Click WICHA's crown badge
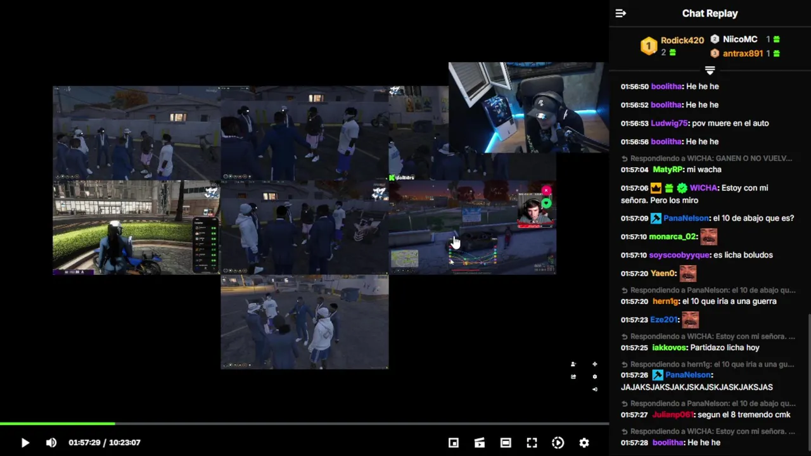Image resolution: width=811 pixels, height=456 pixels. (656, 188)
